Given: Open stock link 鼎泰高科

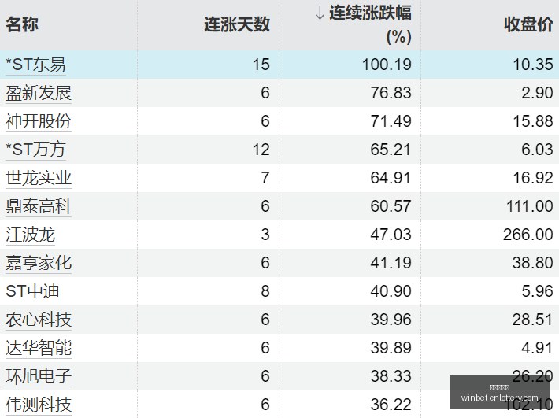Looking at the screenshot, I should point(39,206).
